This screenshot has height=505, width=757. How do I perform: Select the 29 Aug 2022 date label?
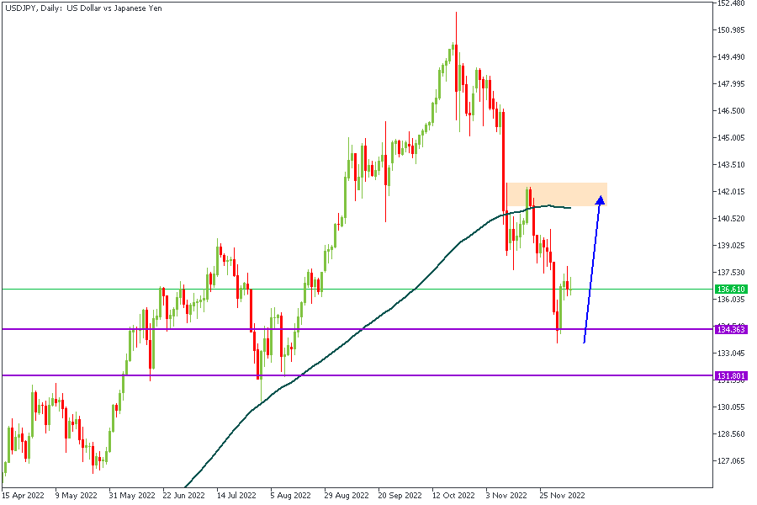click(345, 496)
